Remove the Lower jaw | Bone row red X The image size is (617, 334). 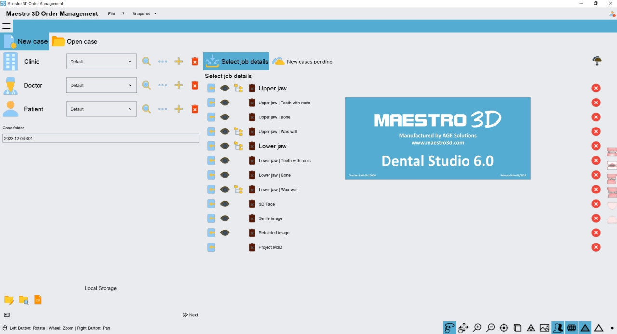tap(596, 175)
